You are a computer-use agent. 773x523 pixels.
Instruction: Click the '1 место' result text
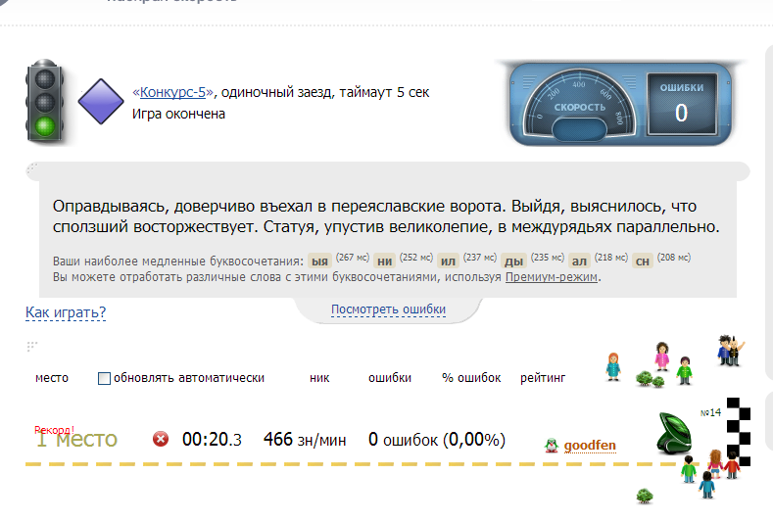pos(76,439)
